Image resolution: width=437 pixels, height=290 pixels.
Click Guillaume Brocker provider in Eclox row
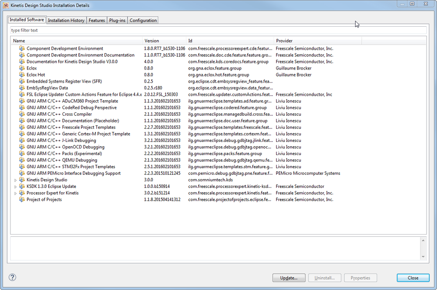[x=294, y=68]
